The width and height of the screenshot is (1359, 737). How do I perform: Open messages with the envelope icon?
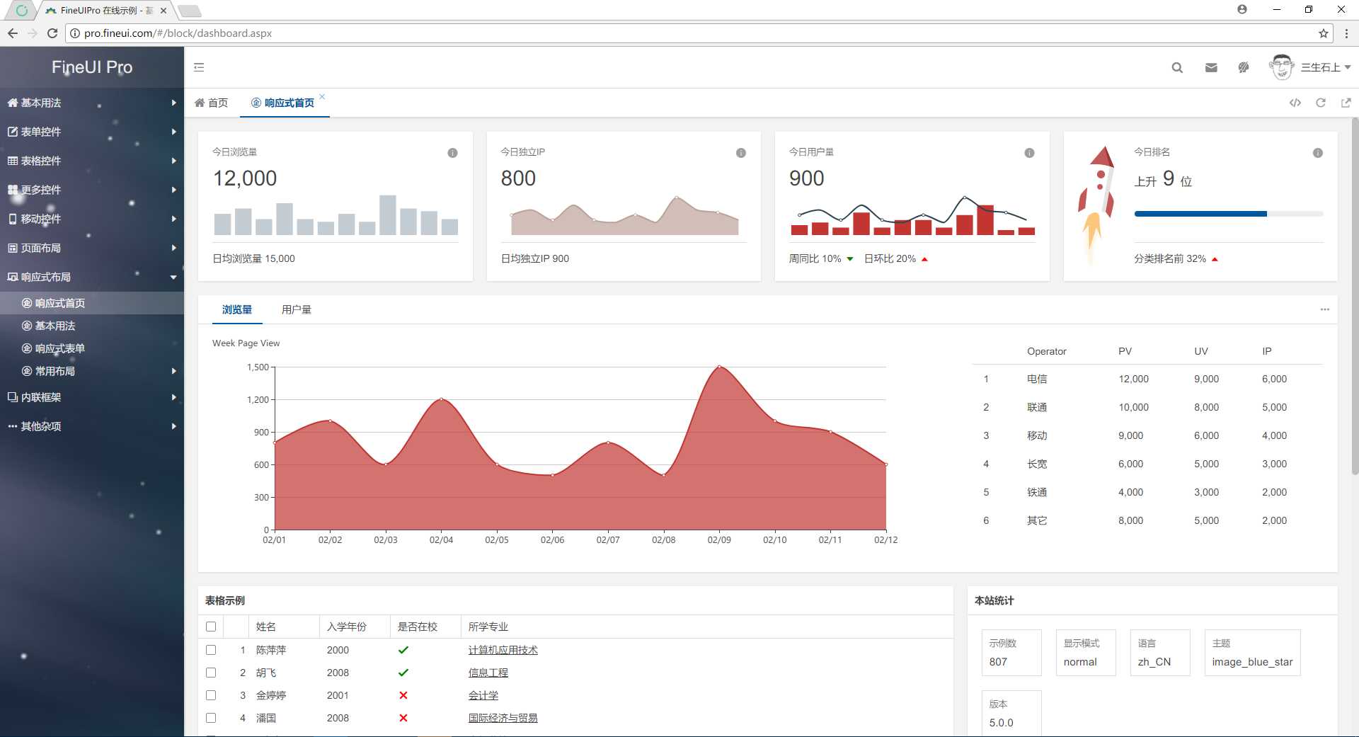(x=1211, y=67)
